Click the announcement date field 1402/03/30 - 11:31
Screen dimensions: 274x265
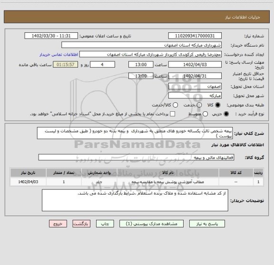(x=51, y=36)
